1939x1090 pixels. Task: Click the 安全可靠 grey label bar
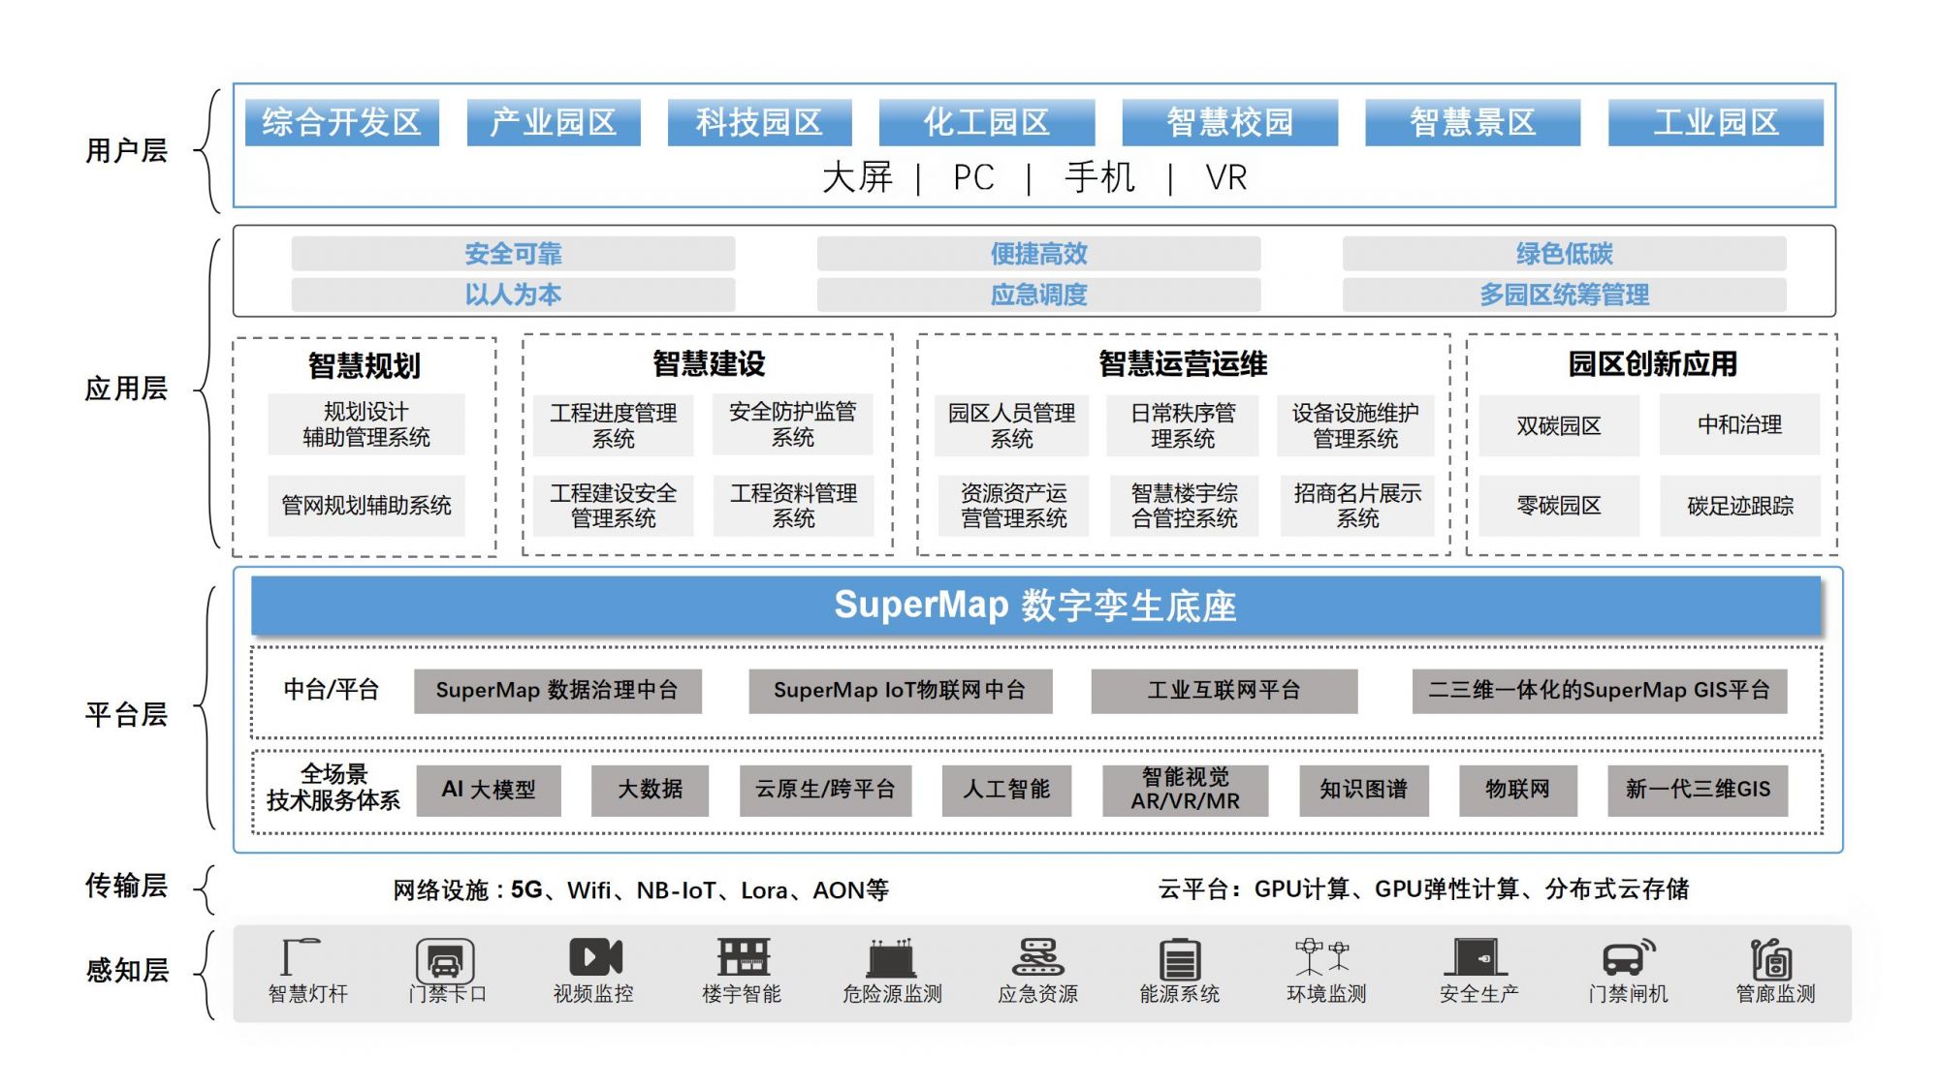point(513,254)
